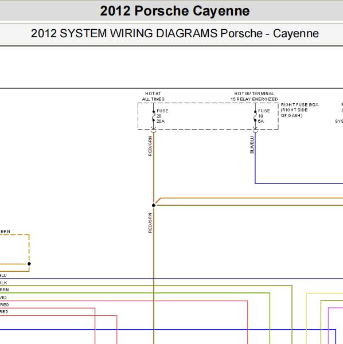Click the BLK wire label at left edge

click(3, 283)
